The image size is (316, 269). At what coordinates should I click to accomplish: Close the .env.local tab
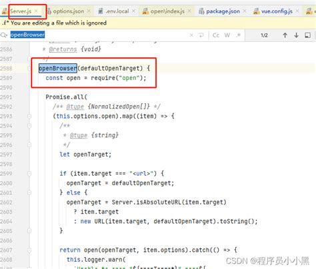pyautogui.click(x=133, y=11)
